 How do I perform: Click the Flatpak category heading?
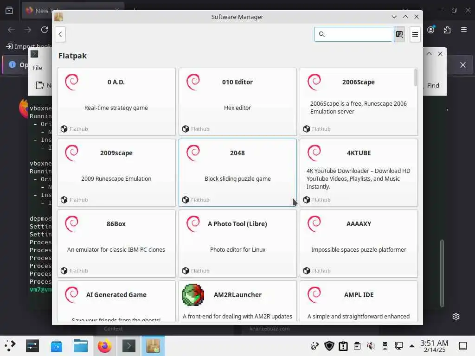point(72,56)
